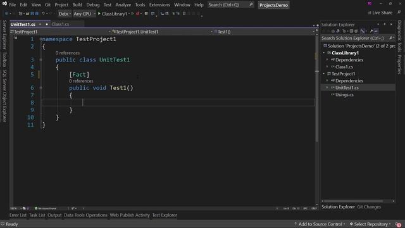The height and width of the screenshot is (228, 405).
Task: Toggle Track Active Item in Solution Explorer
Action: point(363,31)
